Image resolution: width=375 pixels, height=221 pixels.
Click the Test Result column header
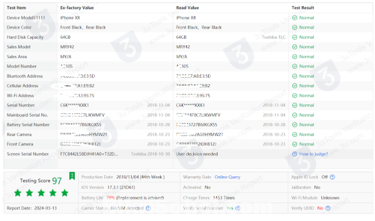[303, 8]
